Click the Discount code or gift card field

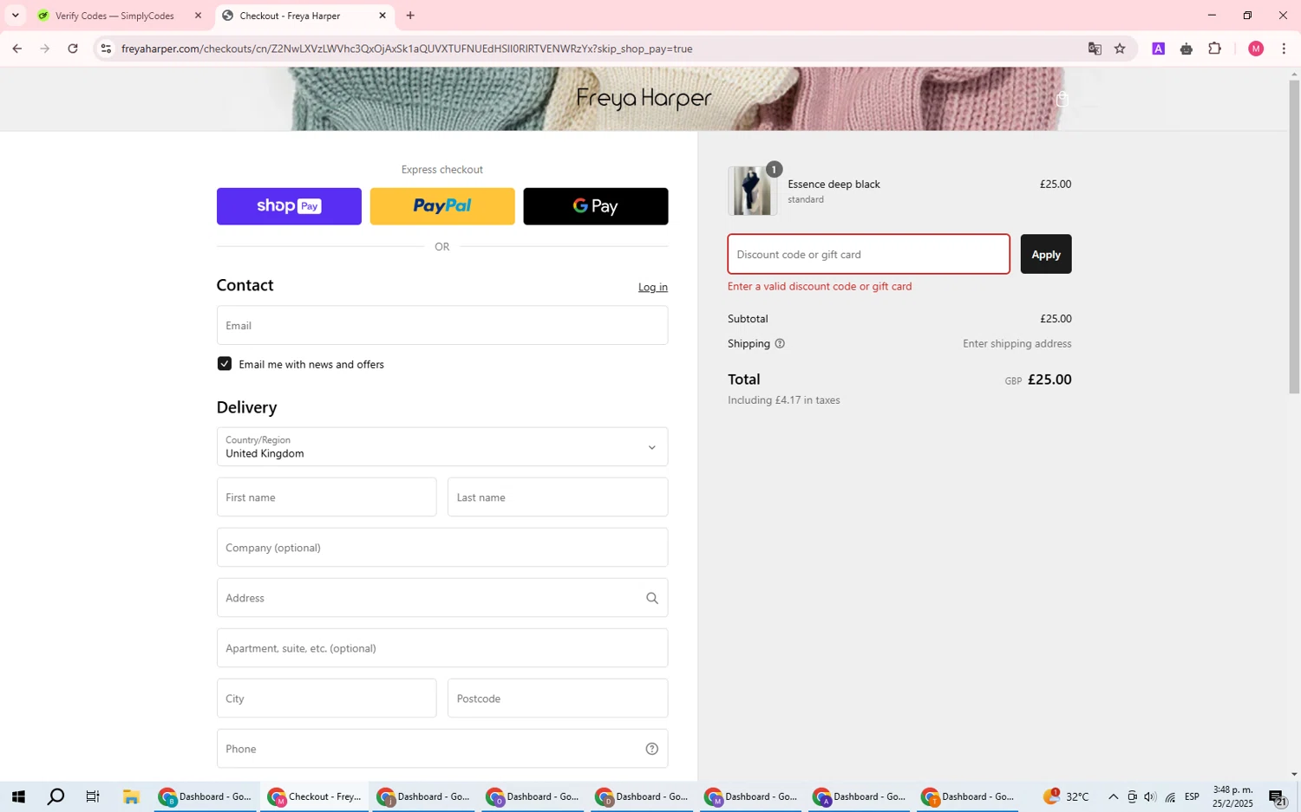869,254
